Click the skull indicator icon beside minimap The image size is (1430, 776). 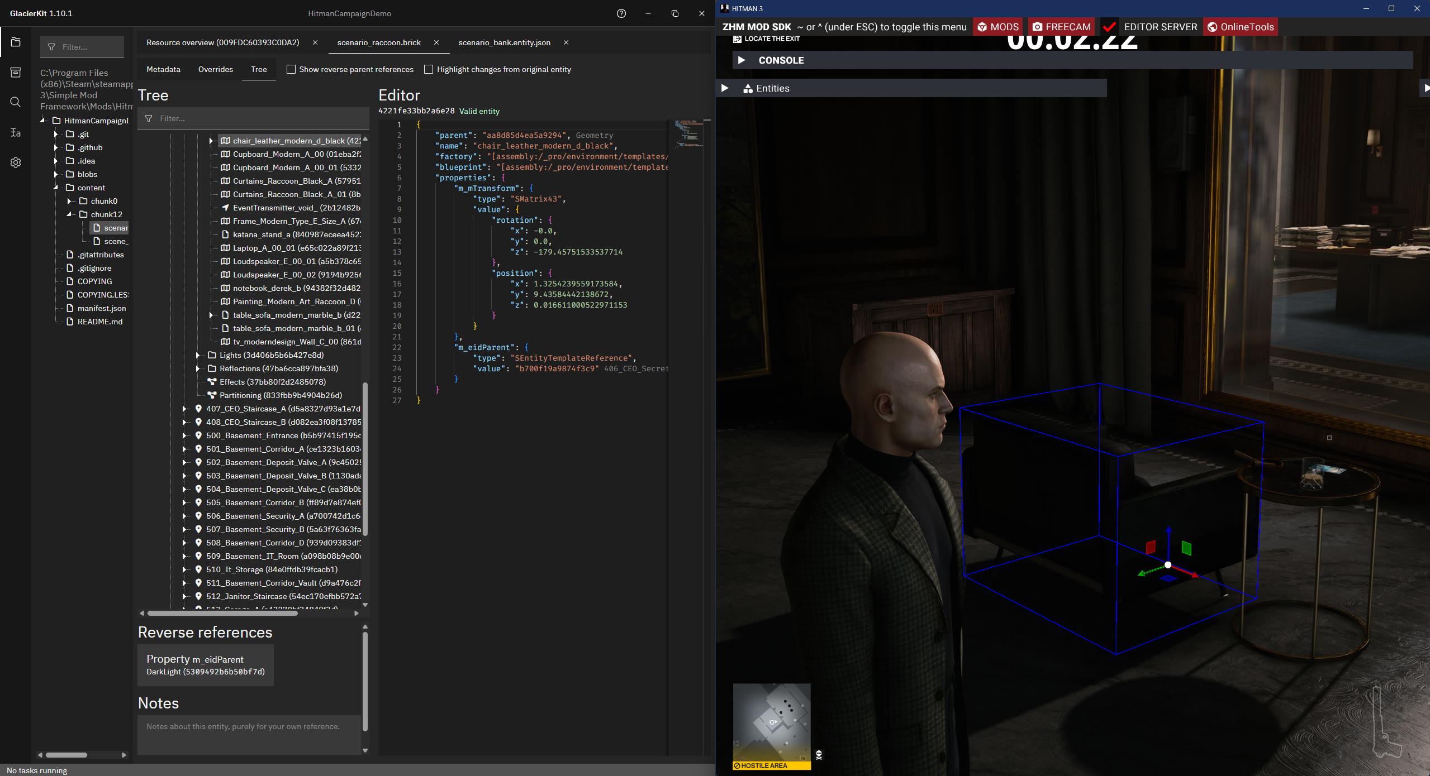819,755
